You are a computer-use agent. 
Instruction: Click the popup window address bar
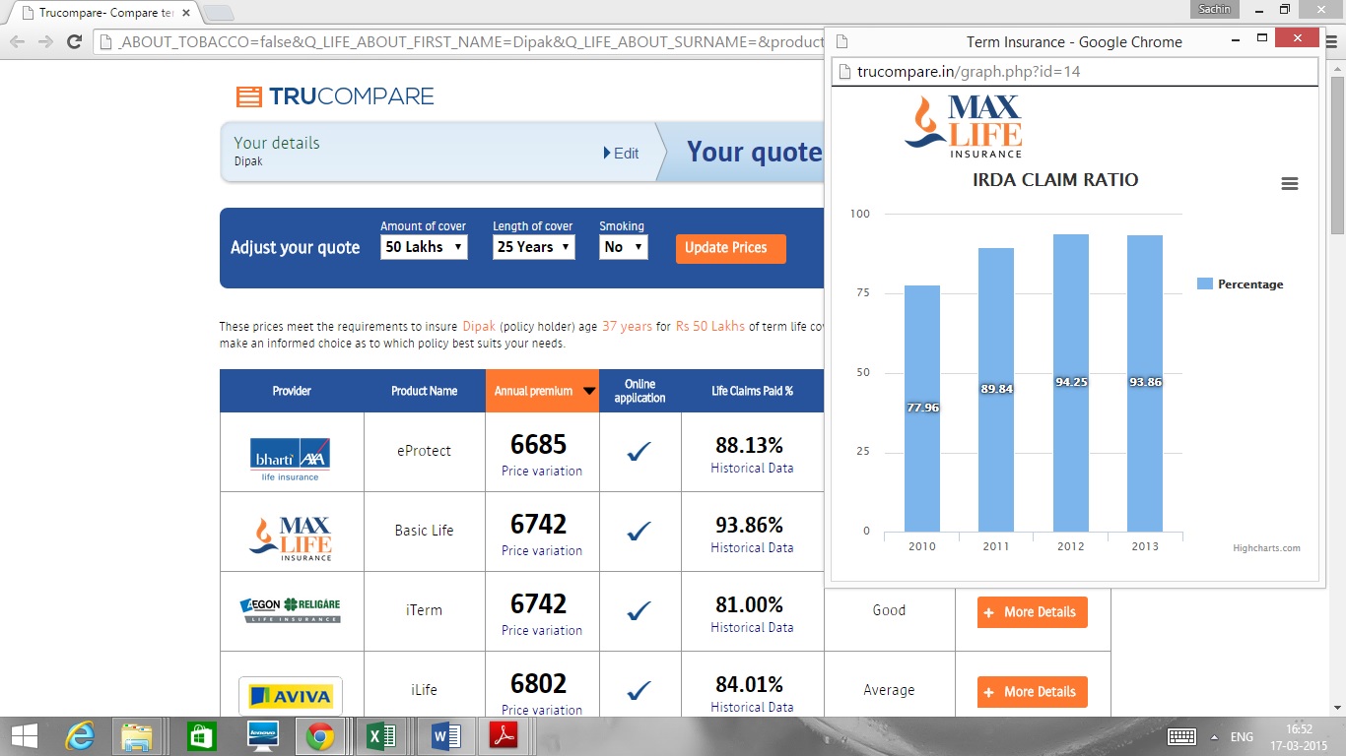(x=1075, y=72)
